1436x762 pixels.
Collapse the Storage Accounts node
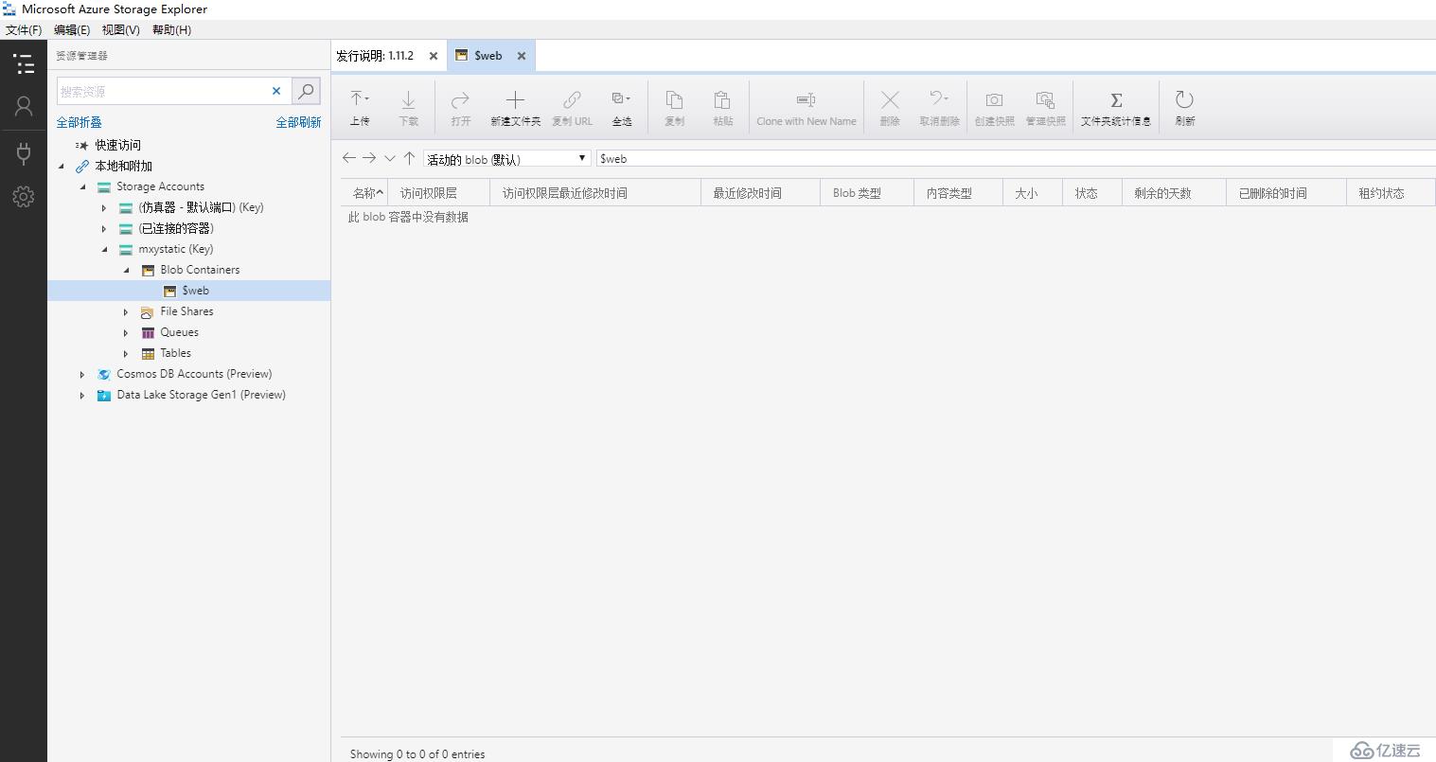pos(82,186)
